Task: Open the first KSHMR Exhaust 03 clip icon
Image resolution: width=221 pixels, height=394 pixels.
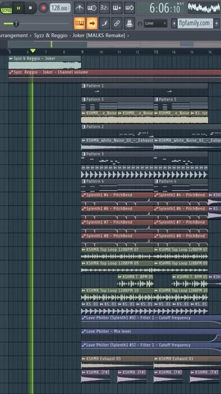Action: (x=83, y=359)
